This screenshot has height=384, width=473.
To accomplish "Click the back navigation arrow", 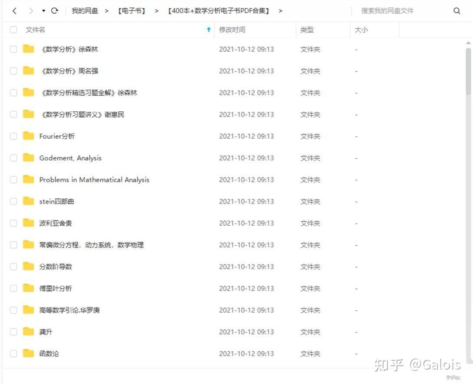I will pos(14,10).
